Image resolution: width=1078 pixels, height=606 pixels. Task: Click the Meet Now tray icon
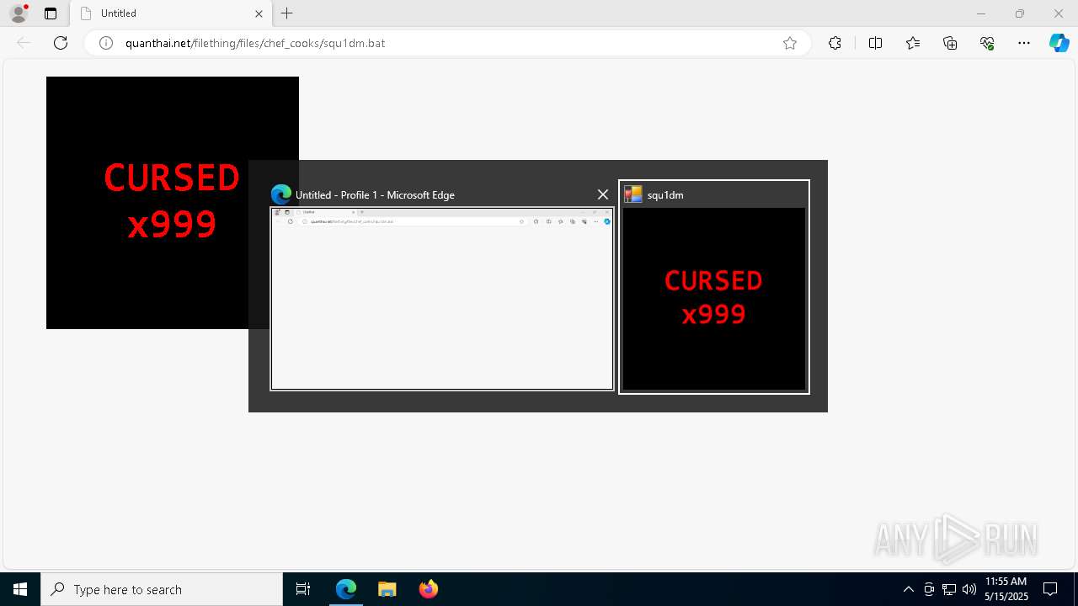[x=929, y=589]
